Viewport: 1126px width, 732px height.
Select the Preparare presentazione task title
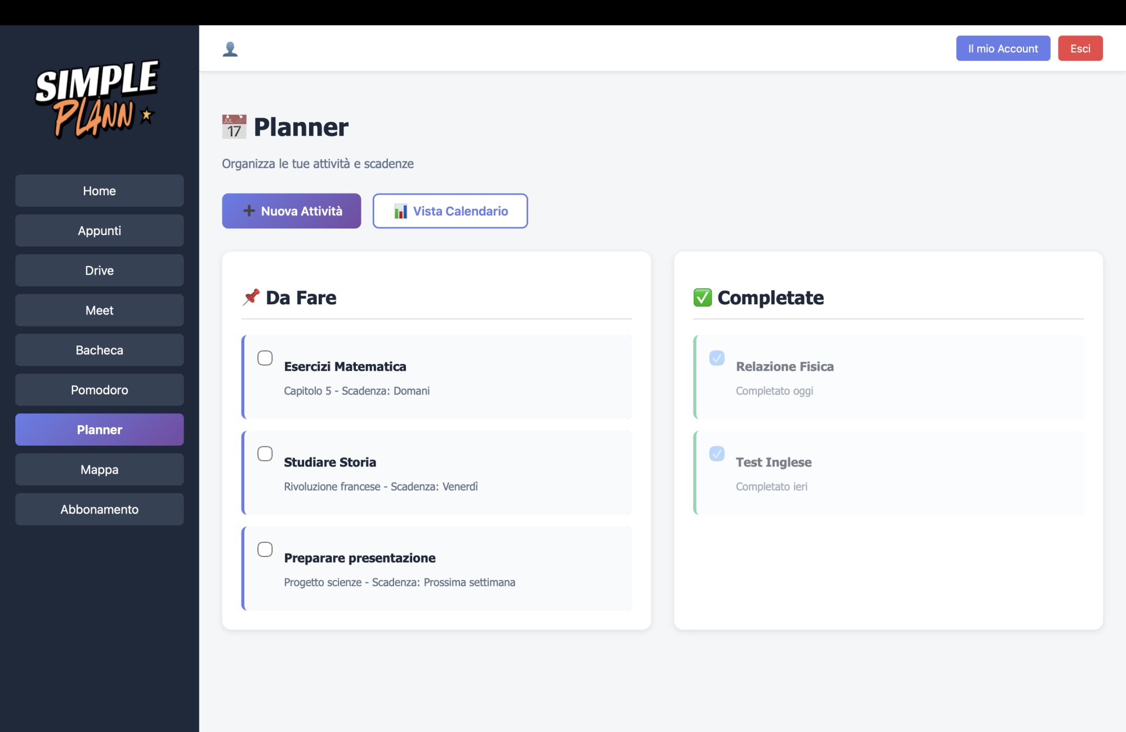pyautogui.click(x=360, y=558)
